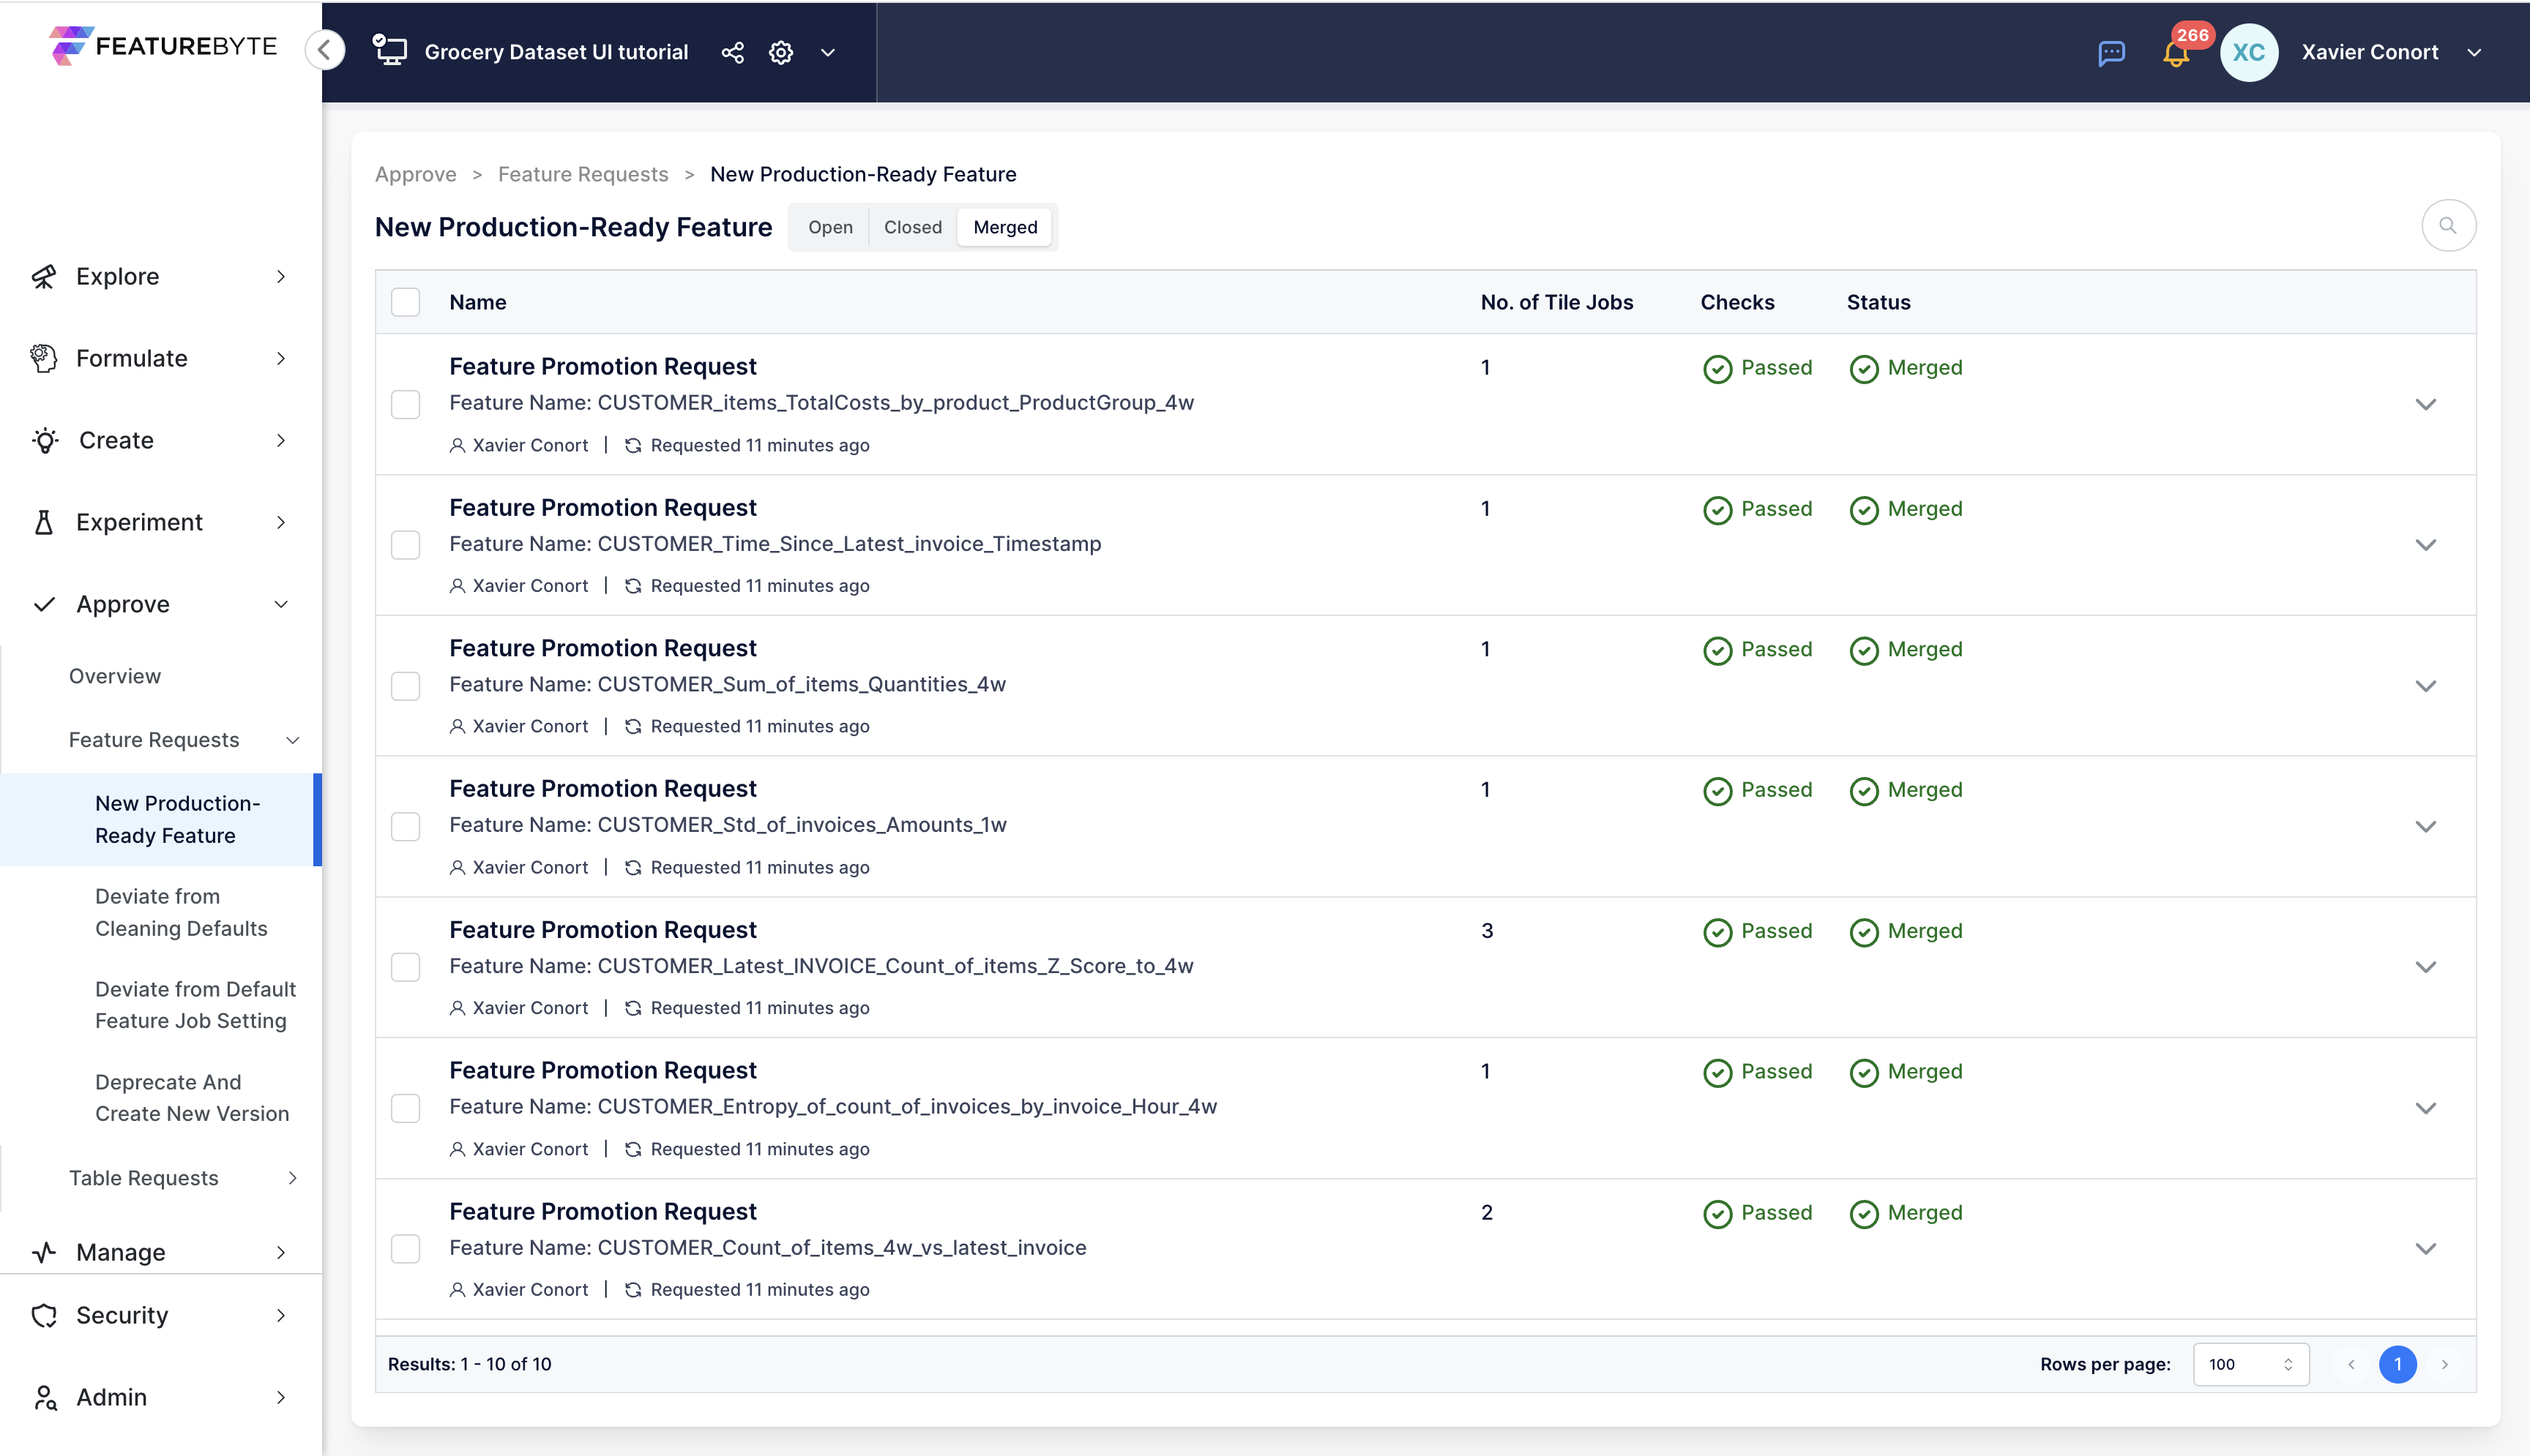2530x1456 pixels.
Task: Click the share icon in the top bar
Action: [732, 52]
